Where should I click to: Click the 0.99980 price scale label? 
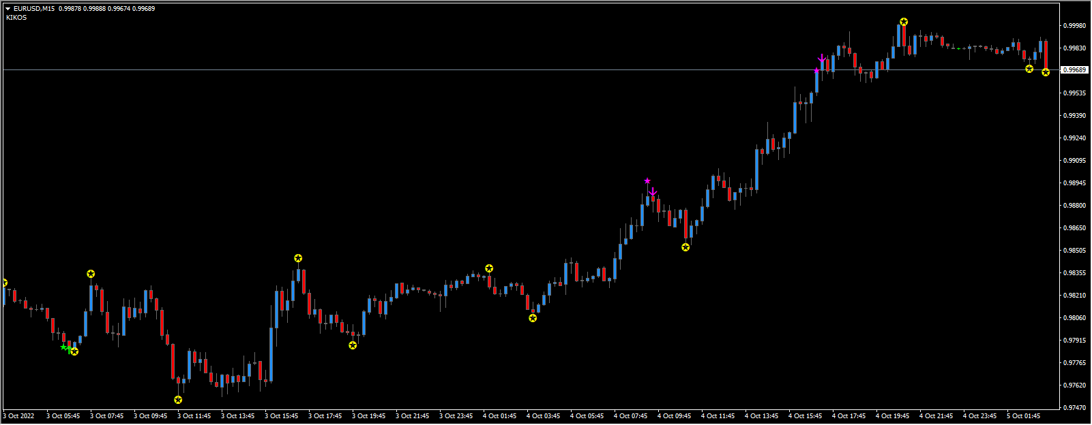(1074, 26)
